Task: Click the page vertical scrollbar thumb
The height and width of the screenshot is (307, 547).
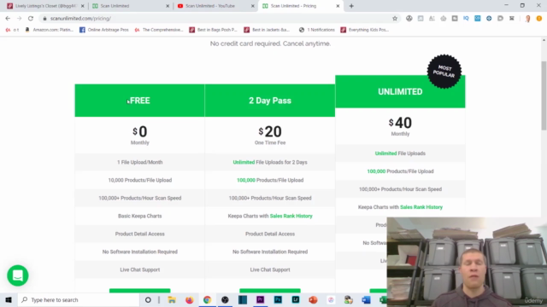Action: (544, 96)
